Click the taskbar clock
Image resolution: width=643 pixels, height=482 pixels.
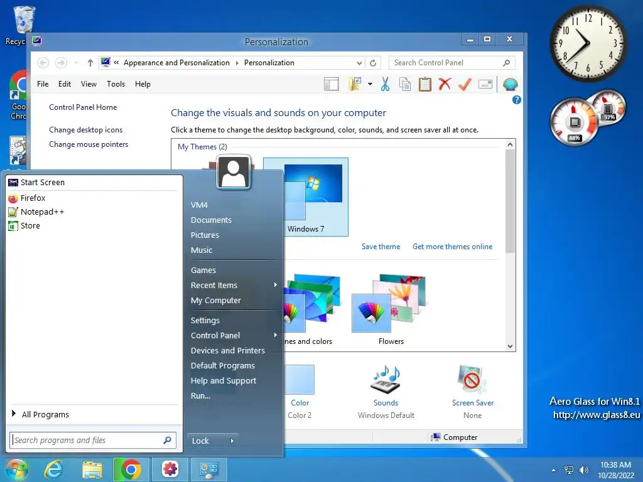[615, 470]
